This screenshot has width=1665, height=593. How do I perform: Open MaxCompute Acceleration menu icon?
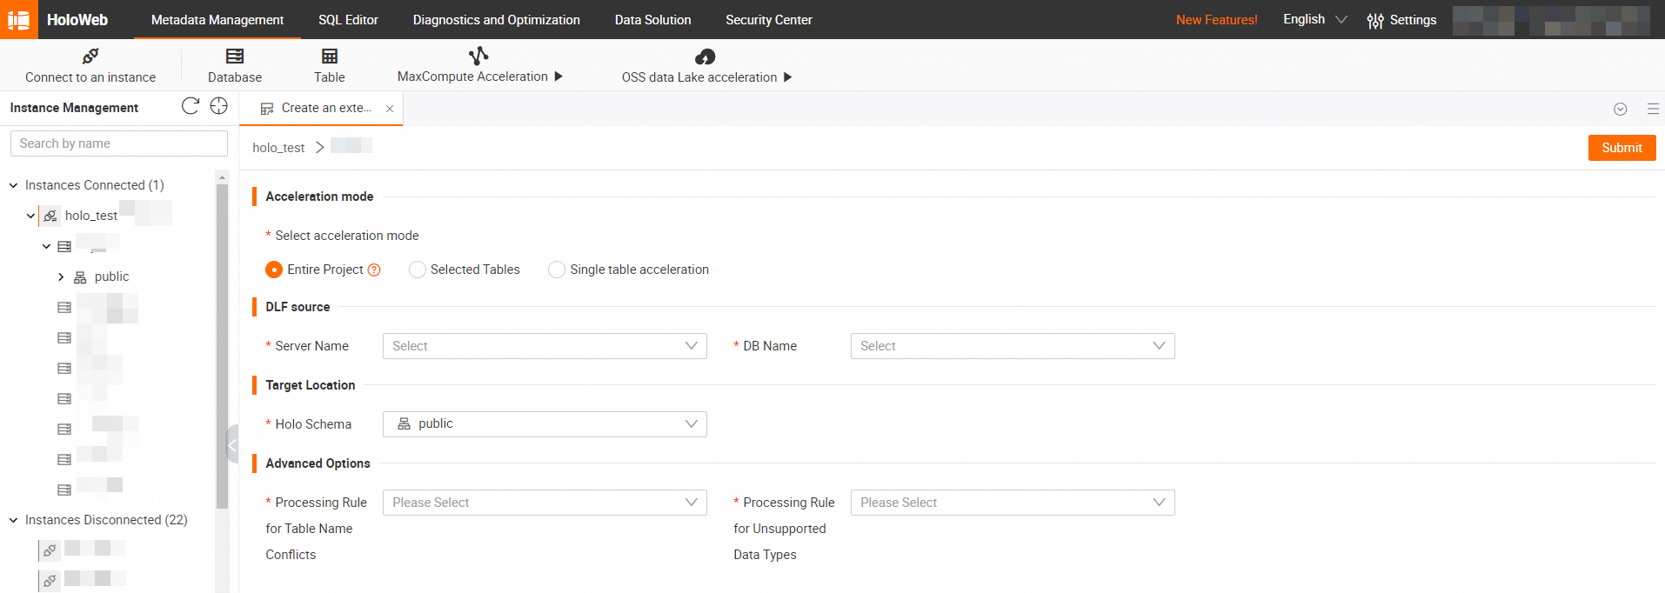coord(478,57)
